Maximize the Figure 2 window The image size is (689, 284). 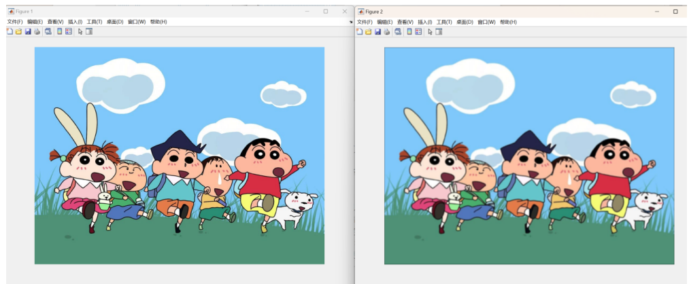[x=675, y=12]
